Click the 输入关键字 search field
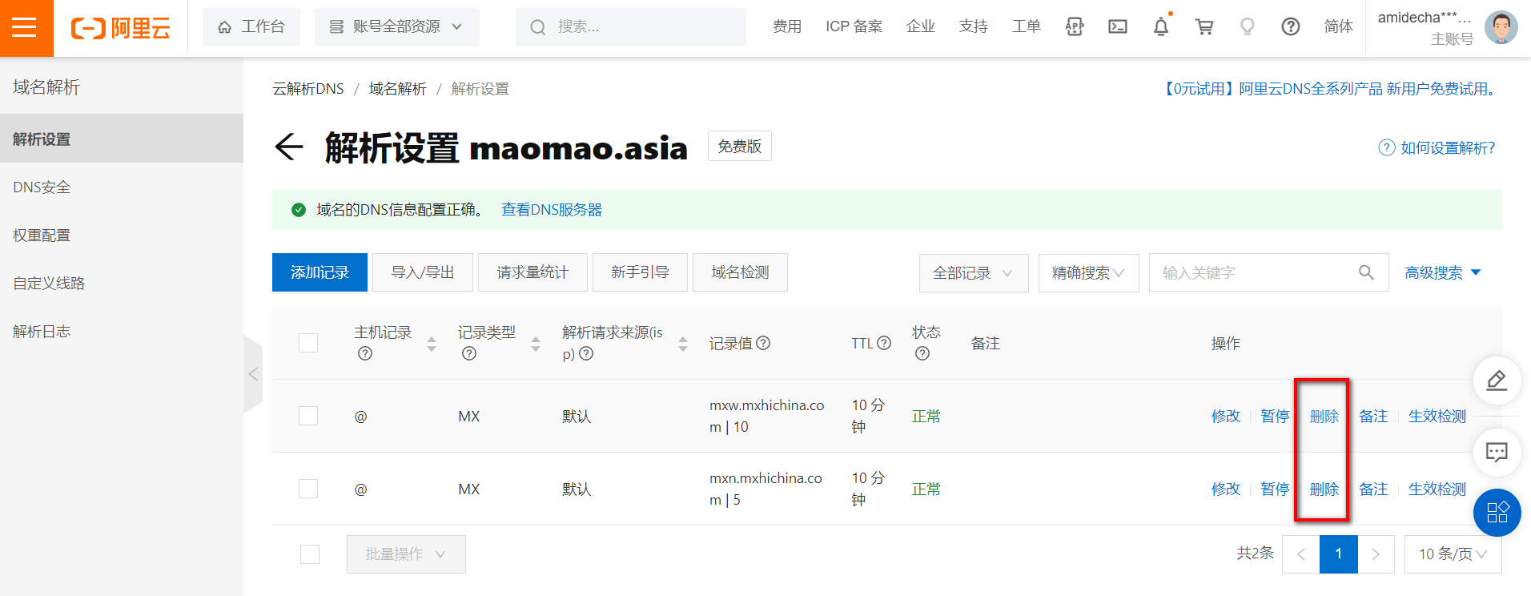This screenshot has height=596, width=1531. (1253, 273)
